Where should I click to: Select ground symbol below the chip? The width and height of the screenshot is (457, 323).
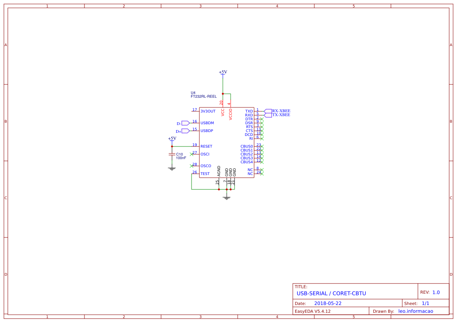(227, 198)
